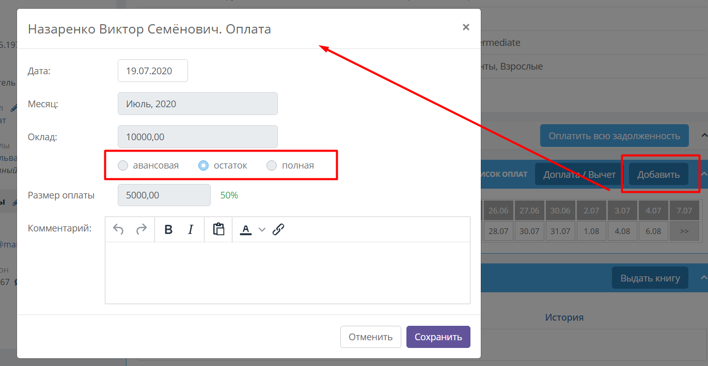Collapse section beside Выдать книгу chevron
Viewport: 708px width, 366px height.
[704, 278]
